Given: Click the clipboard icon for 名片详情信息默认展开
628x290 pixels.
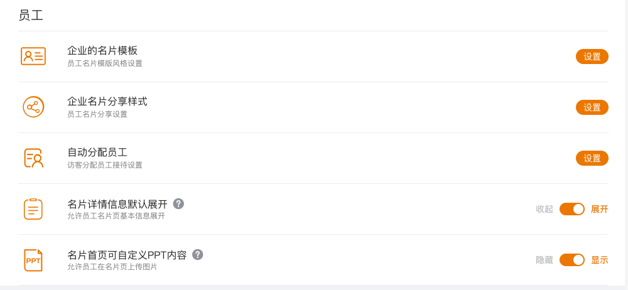Looking at the screenshot, I should [33, 208].
